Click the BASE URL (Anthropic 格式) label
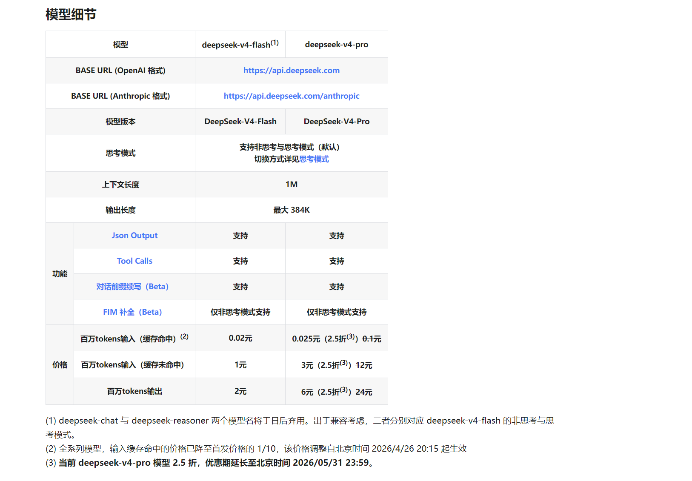This screenshot has height=481, width=692. (120, 96)
